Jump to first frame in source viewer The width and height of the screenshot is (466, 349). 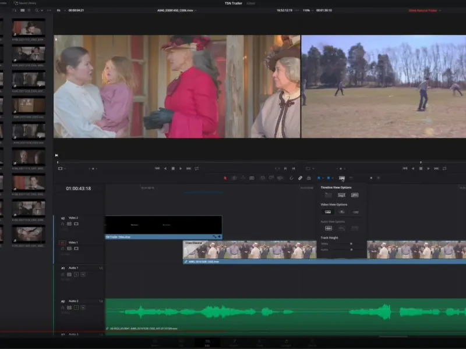pos(157,169)
